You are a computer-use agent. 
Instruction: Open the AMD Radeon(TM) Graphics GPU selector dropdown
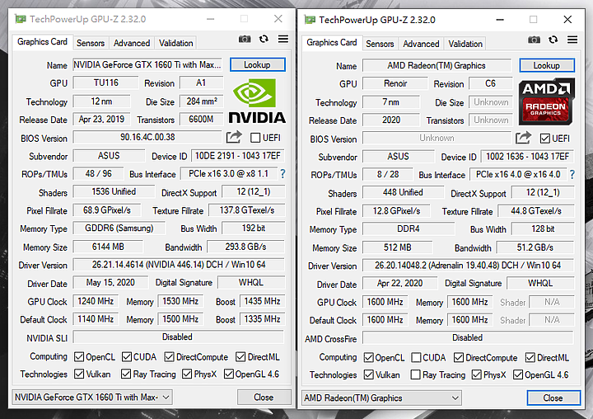[381, 398]
